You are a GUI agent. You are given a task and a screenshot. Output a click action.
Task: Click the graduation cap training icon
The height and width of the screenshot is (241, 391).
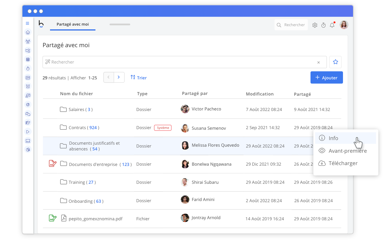click(28, 123)
